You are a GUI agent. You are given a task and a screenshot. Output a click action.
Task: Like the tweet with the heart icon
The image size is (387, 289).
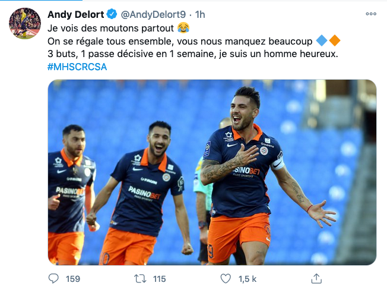coord(226,279)
